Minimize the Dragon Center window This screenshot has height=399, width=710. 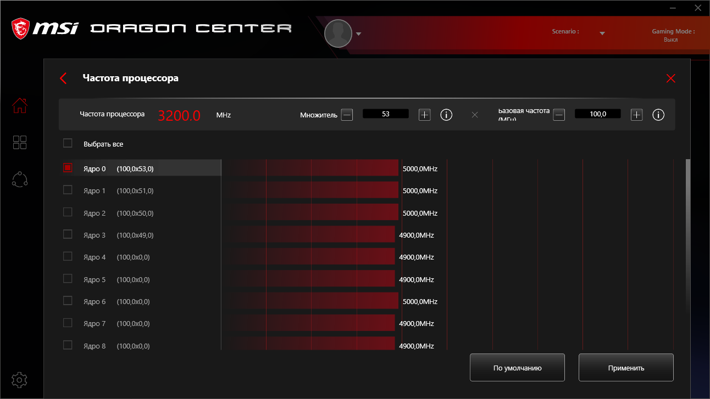(x=673, y=8)
